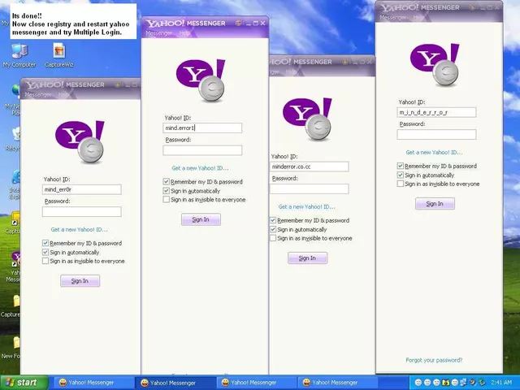Check invisible to everyone in m_i_n_d_e_r_r_o_r window
Screen dimensions: 520x390
click(401, 184)
